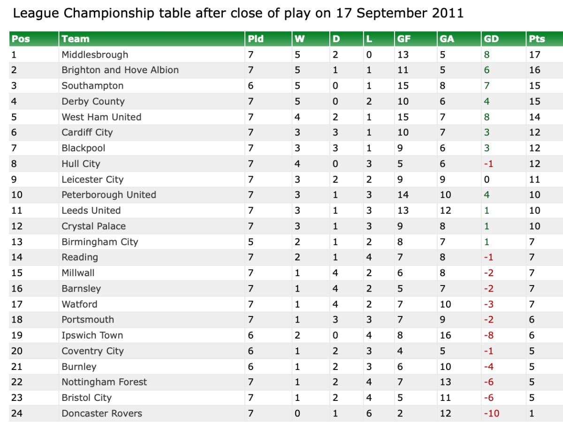Click the GD column header
The height and width of the screenshot is (422, 563).
[492, 39]
